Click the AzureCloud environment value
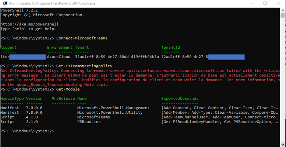The height and width of the screenshot is (147, 286). pyautogui.click(x=58, y=57)
